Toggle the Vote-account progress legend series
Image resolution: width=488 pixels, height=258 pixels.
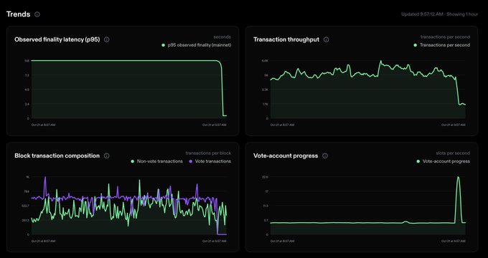coord(444,161)
